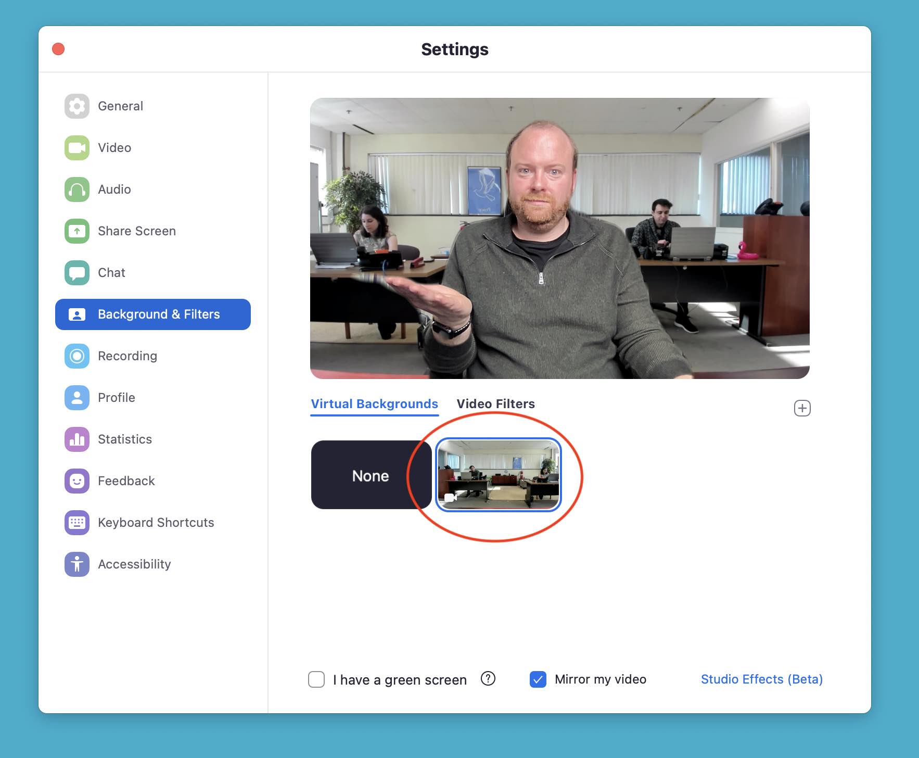Open the General settings gear icon
Image resolution: width=919 pixels, height=758 pixels.
[x=77, y=106]
